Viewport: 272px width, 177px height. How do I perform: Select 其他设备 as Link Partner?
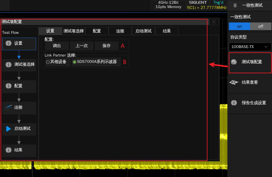coord(48,62)
